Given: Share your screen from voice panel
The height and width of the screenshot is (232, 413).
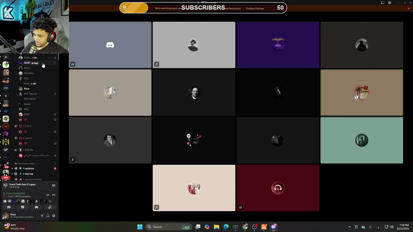Looking at the screenshot, I should pos(23,207).
